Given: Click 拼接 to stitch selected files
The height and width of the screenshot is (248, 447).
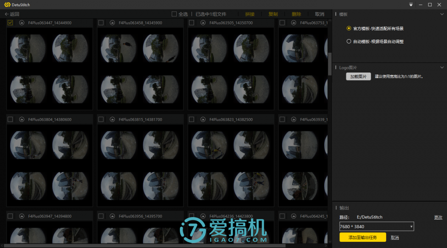Looking at the screenshot, I should (x=250, y=14).
